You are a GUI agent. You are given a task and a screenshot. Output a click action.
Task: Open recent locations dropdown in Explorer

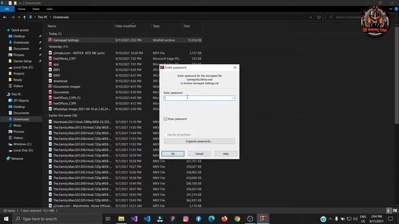click(19, 17)
